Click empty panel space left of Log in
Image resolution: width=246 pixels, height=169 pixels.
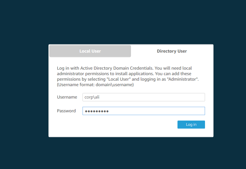tap(116, 124)
